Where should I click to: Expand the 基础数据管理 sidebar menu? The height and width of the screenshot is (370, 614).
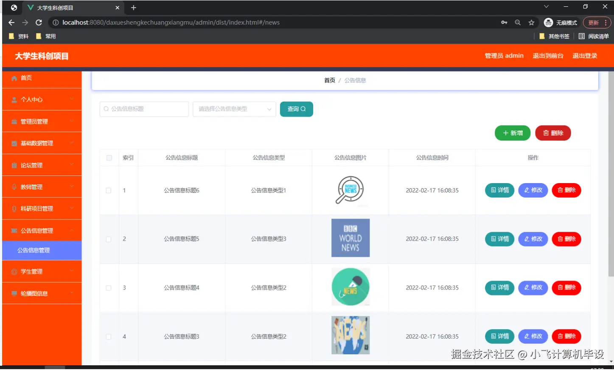point(42,143)
